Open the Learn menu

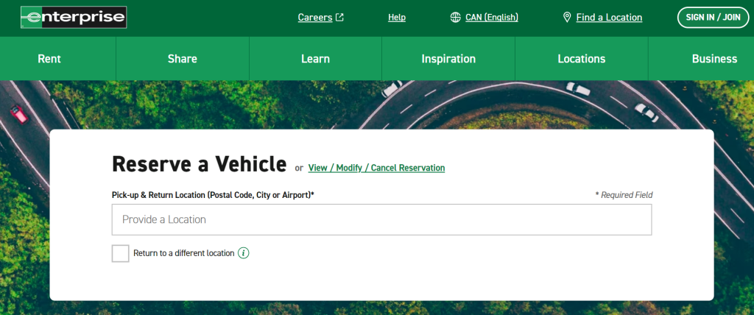point(315,59)
